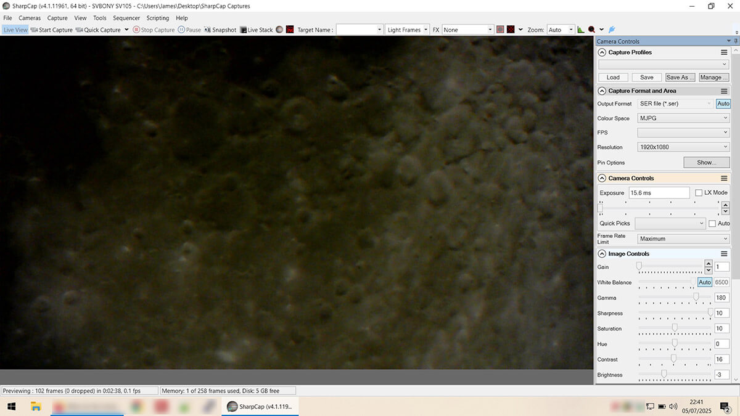Open the Quick Capture dropdown arrow
Viewport: 740px width, 416px height.
pos(127,30)
